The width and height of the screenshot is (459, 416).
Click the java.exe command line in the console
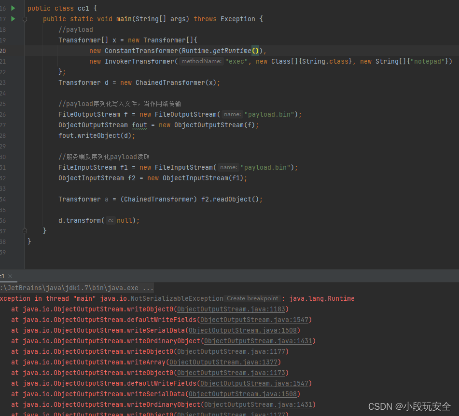click(x=77, y=288)
